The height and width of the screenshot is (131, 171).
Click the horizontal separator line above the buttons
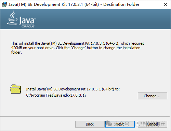85,117
